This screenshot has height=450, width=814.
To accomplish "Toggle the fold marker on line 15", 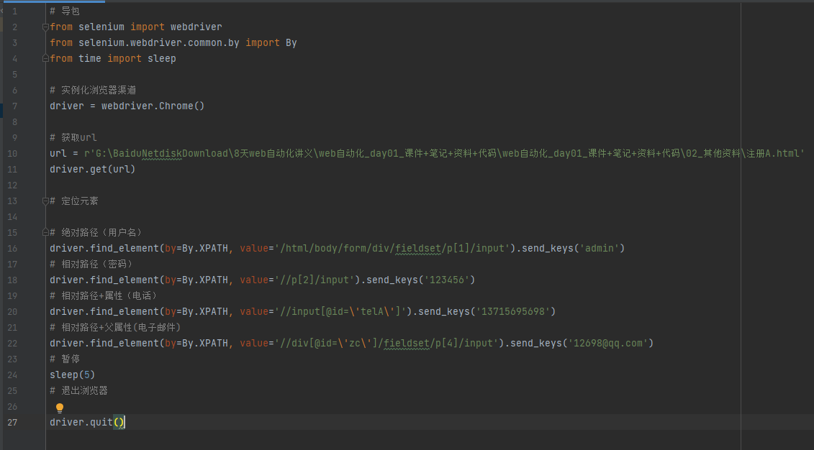I will (45, 232).
